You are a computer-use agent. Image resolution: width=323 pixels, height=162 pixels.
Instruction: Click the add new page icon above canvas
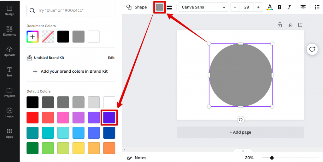[300, 25]
